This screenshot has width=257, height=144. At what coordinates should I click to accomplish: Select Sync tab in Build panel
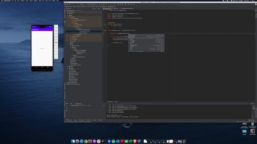71,104
